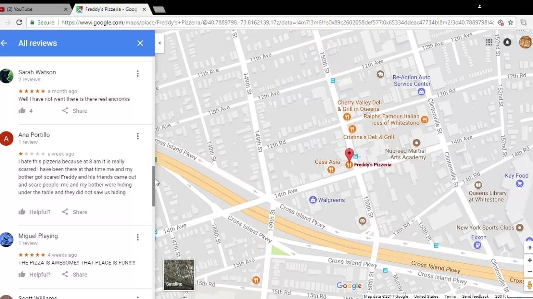Select Casa Asia restaurant marker
Screen dimensions: 533x299
click(x=331, y=169)
